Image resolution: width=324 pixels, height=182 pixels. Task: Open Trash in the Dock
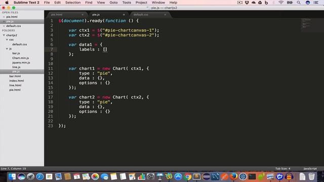point(312,176)
